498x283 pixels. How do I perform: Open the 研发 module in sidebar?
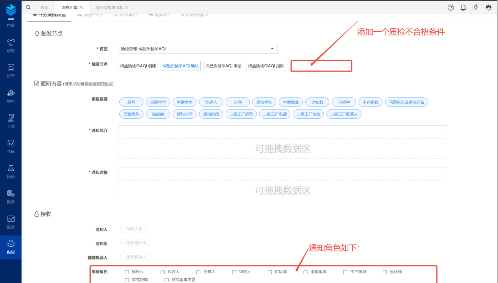click(x=11, y=46)
